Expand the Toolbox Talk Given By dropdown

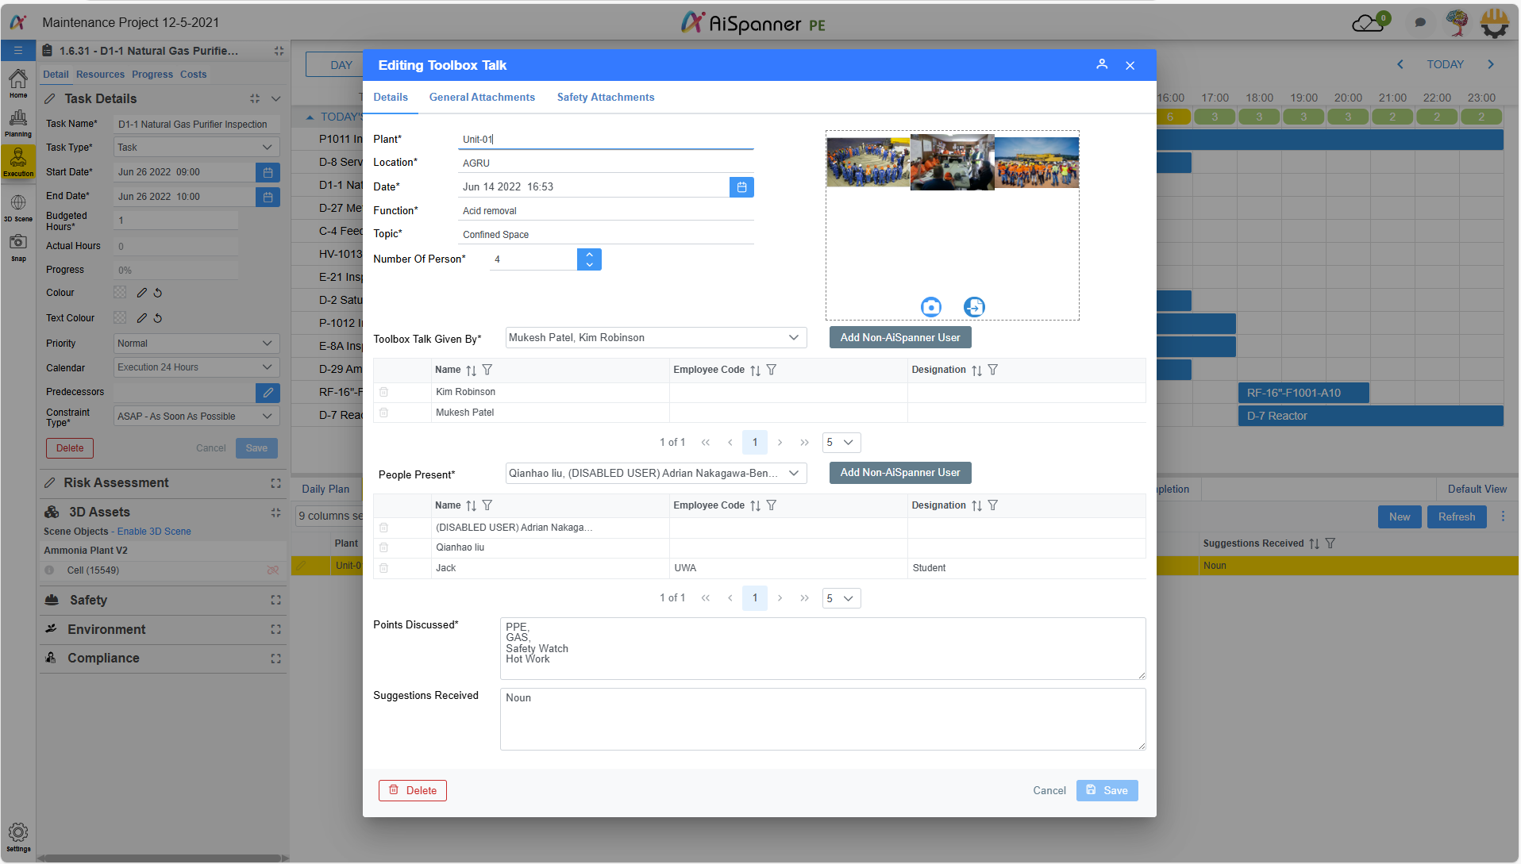(793, 338)
